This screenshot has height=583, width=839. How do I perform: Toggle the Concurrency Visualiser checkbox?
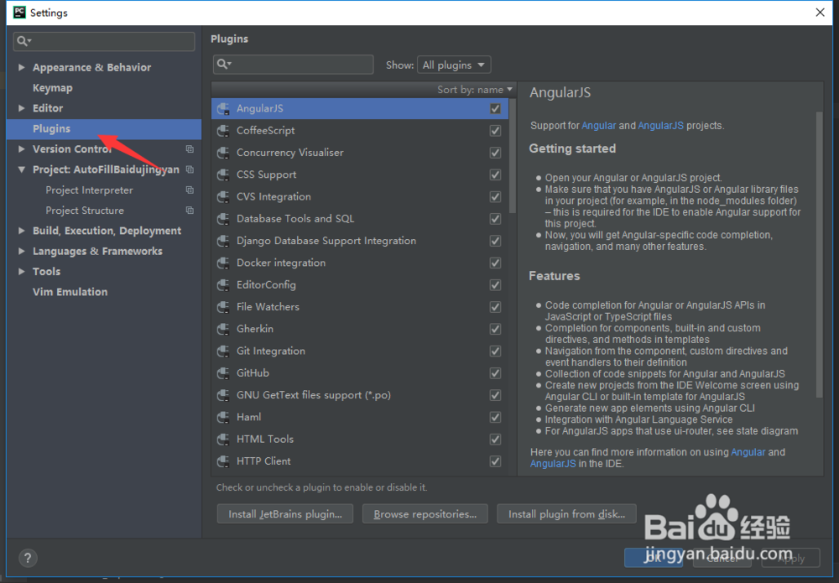click(496, 153)
